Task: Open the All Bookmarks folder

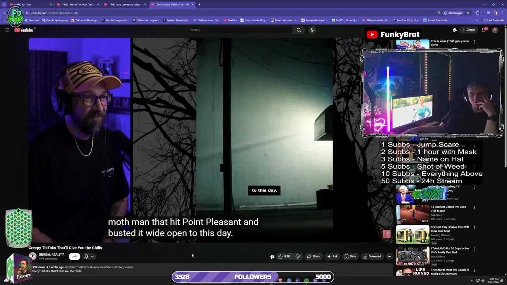Action: 494,20
